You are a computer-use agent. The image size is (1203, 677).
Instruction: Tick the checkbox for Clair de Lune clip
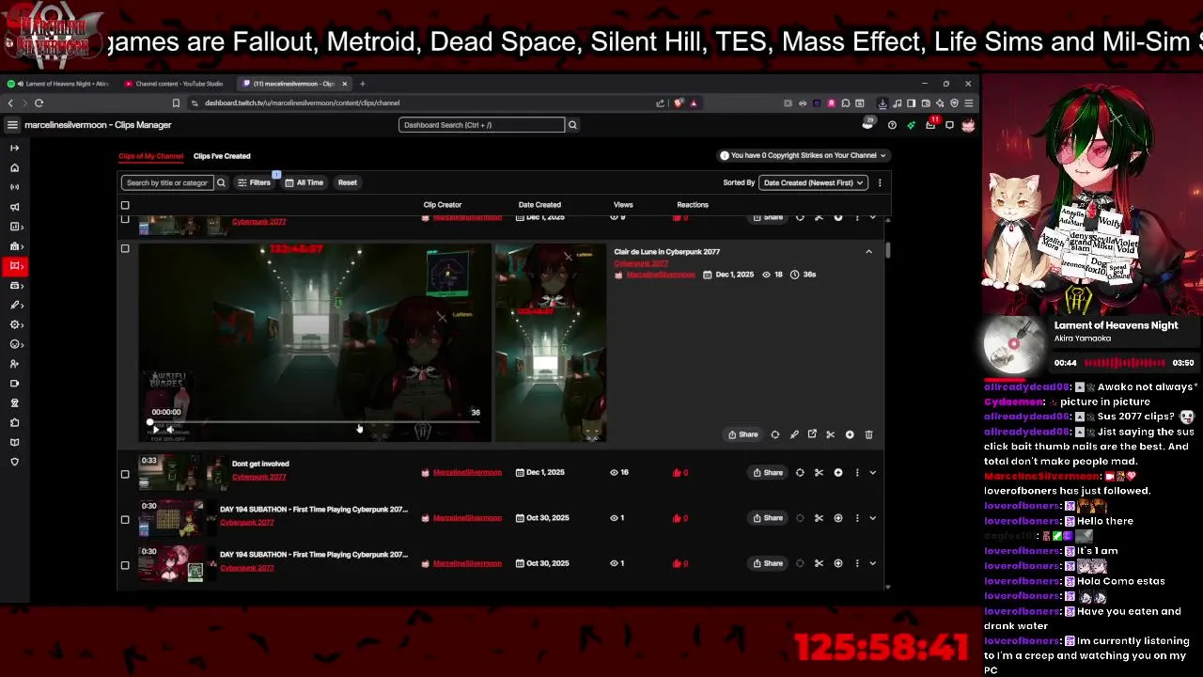125,249
